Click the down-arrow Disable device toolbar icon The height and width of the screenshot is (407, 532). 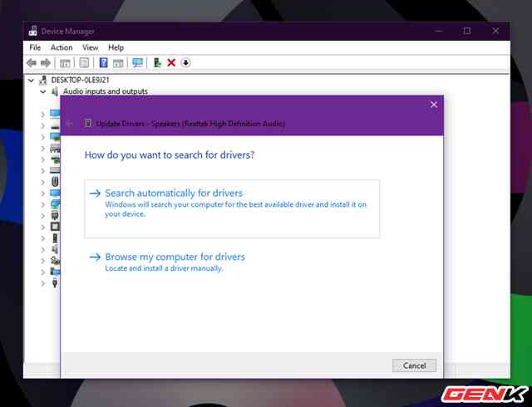185,62
